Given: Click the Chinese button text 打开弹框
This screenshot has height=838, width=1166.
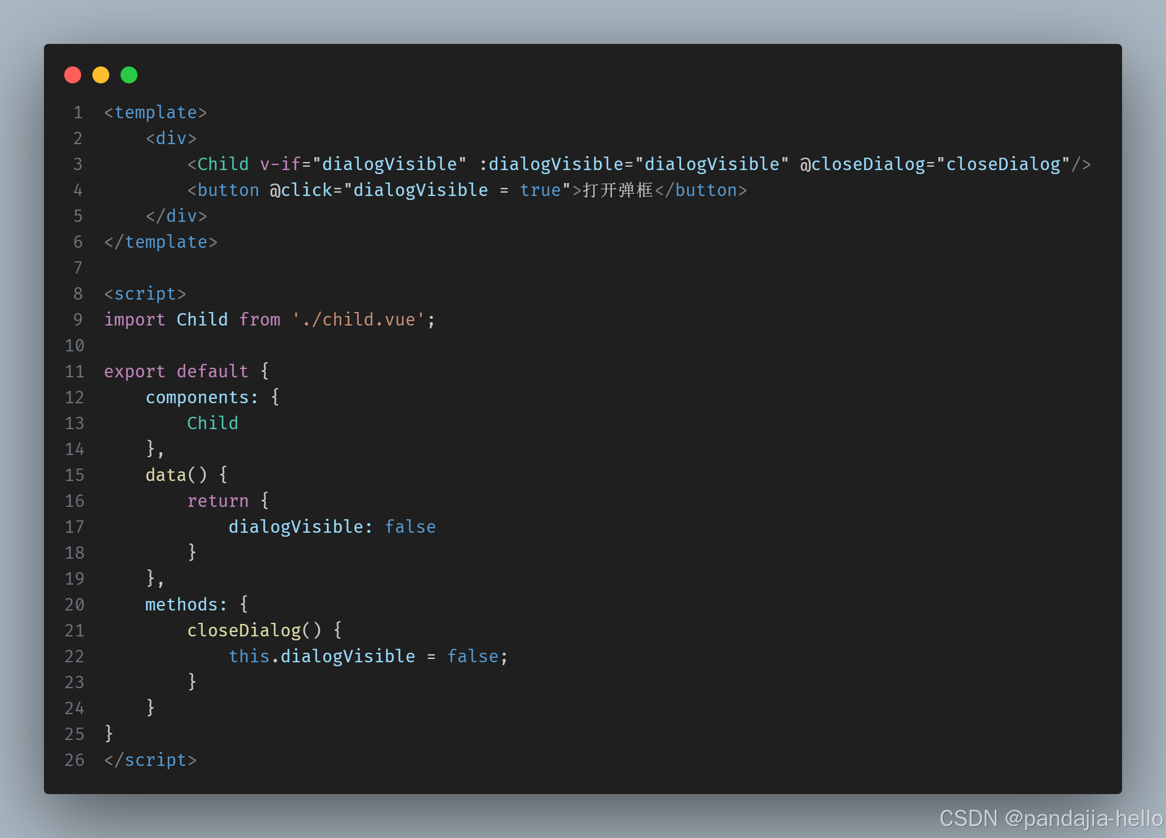Looking at the screenshot, I should [618, 190].
